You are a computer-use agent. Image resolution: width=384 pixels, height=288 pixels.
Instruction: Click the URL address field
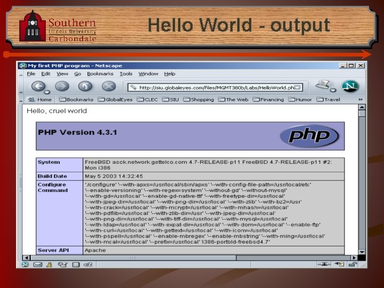(216, 87)
